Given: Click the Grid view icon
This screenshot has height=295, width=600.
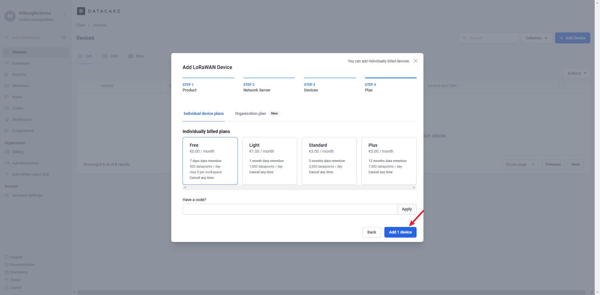Looking at the screenshot, I should pos(105,56).
